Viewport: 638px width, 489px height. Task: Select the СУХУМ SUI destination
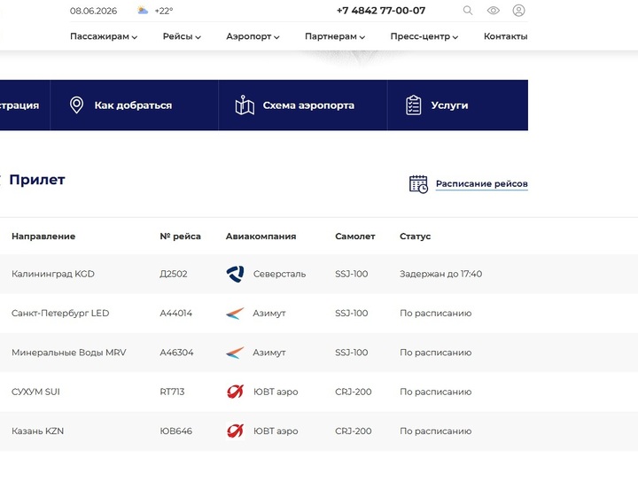(x=35, y=392)
